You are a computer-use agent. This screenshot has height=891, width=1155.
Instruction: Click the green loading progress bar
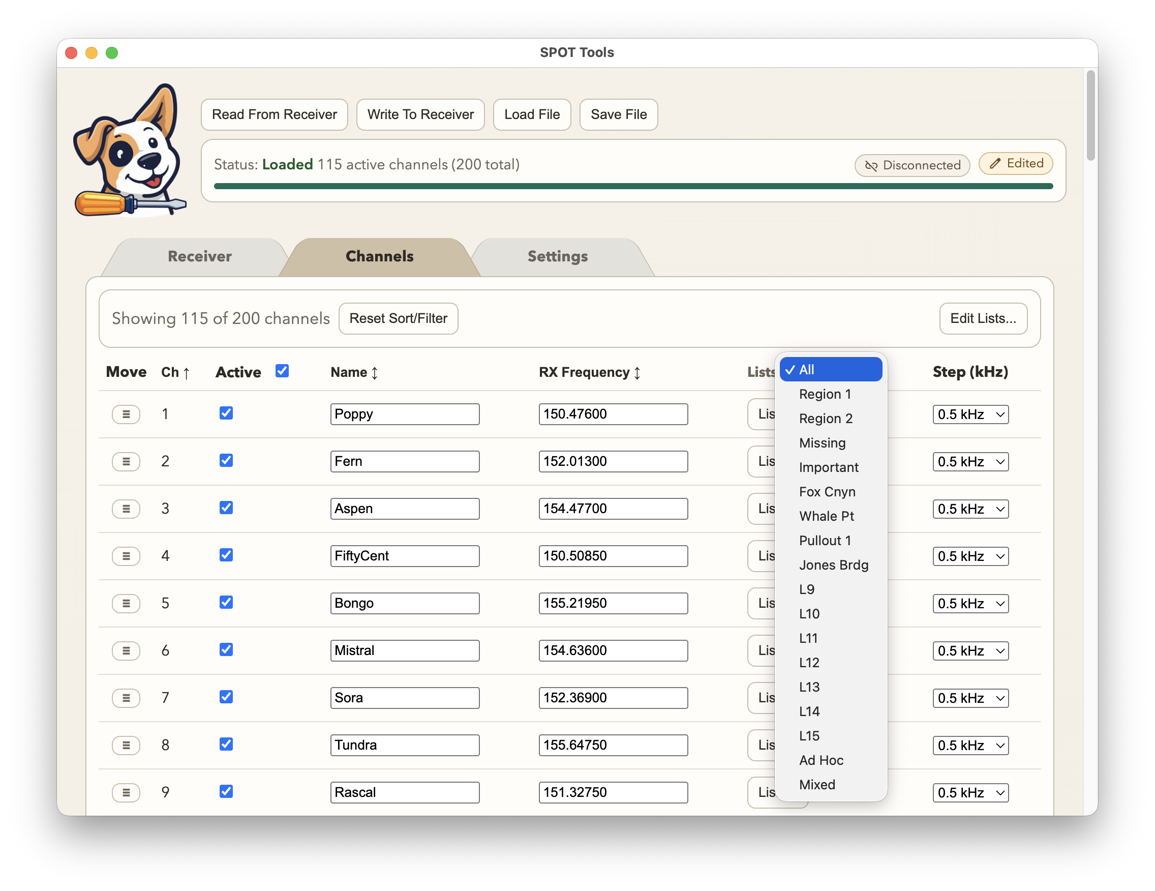tap(633, 186)
